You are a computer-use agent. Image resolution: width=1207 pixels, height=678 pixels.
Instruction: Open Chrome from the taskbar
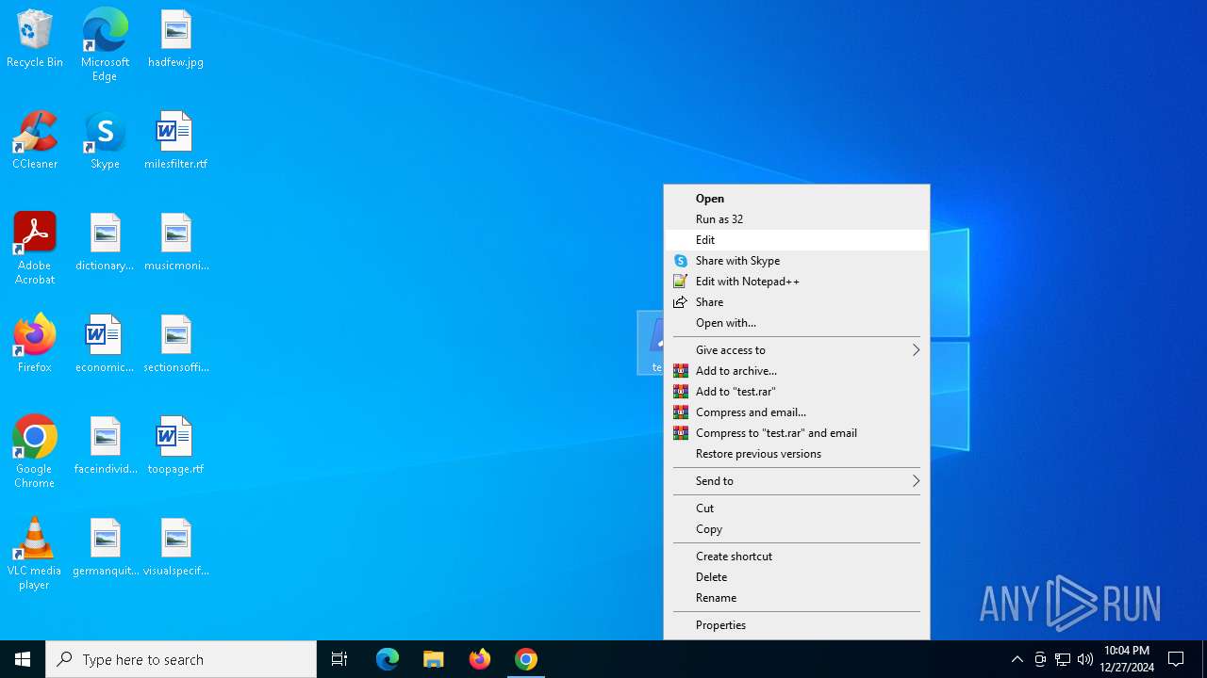(526, 659)
